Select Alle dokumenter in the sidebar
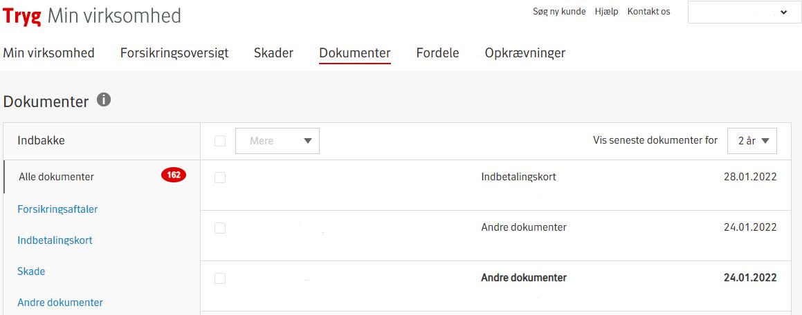The width and height of the screenshot is (802, 315). pyautogui.click(x=56, y=177)
